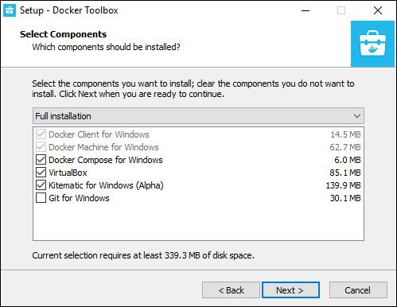Click empty area of components list
Viewport: 397px width, 307px height.
point(198,222)
